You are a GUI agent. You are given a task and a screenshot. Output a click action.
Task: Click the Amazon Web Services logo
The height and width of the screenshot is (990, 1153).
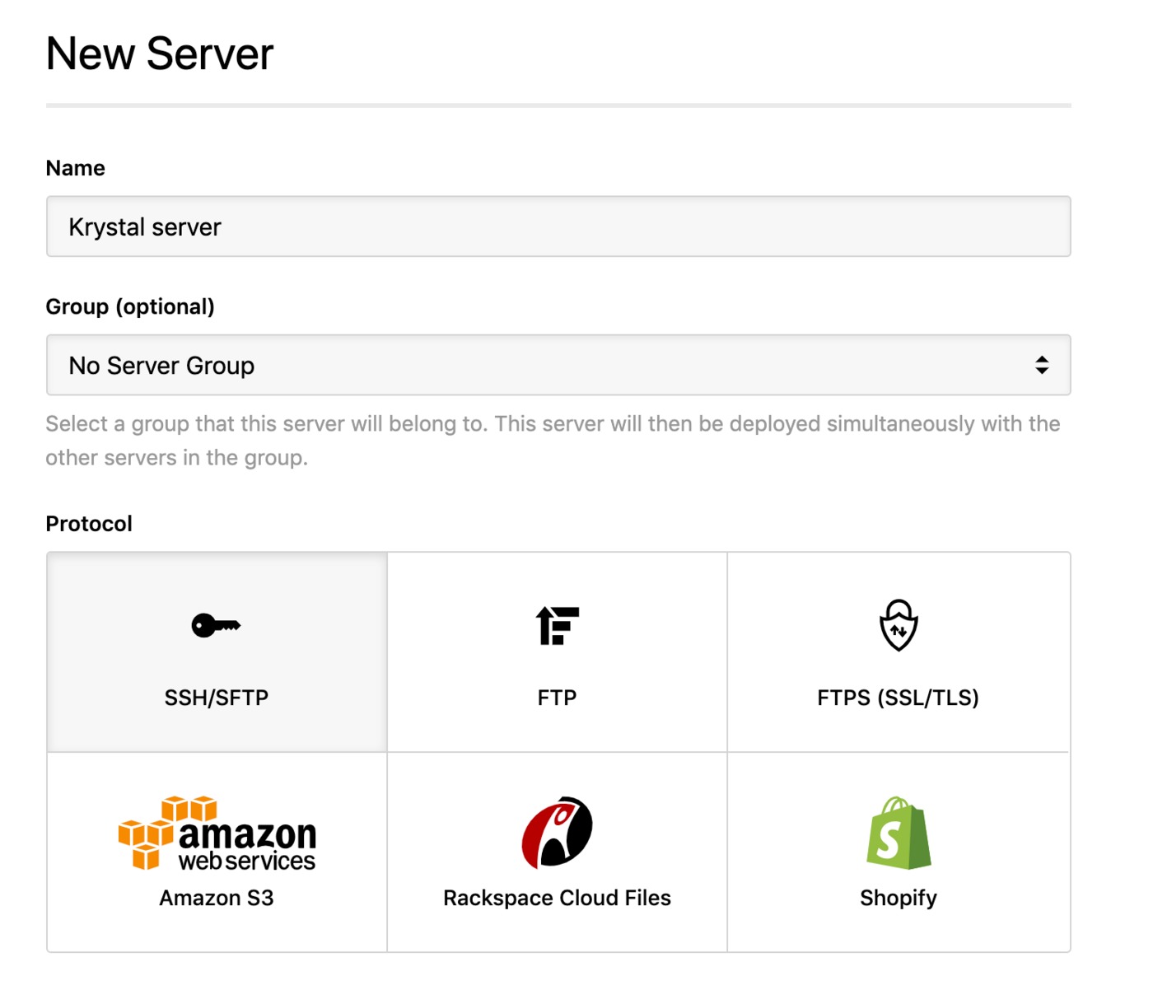217,833
